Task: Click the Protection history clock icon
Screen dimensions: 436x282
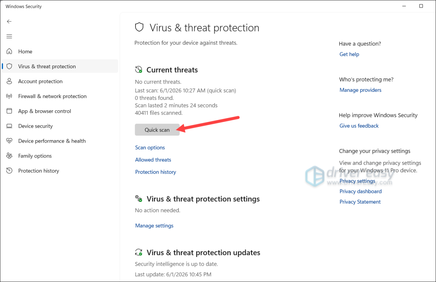Action: coord(9,171)
